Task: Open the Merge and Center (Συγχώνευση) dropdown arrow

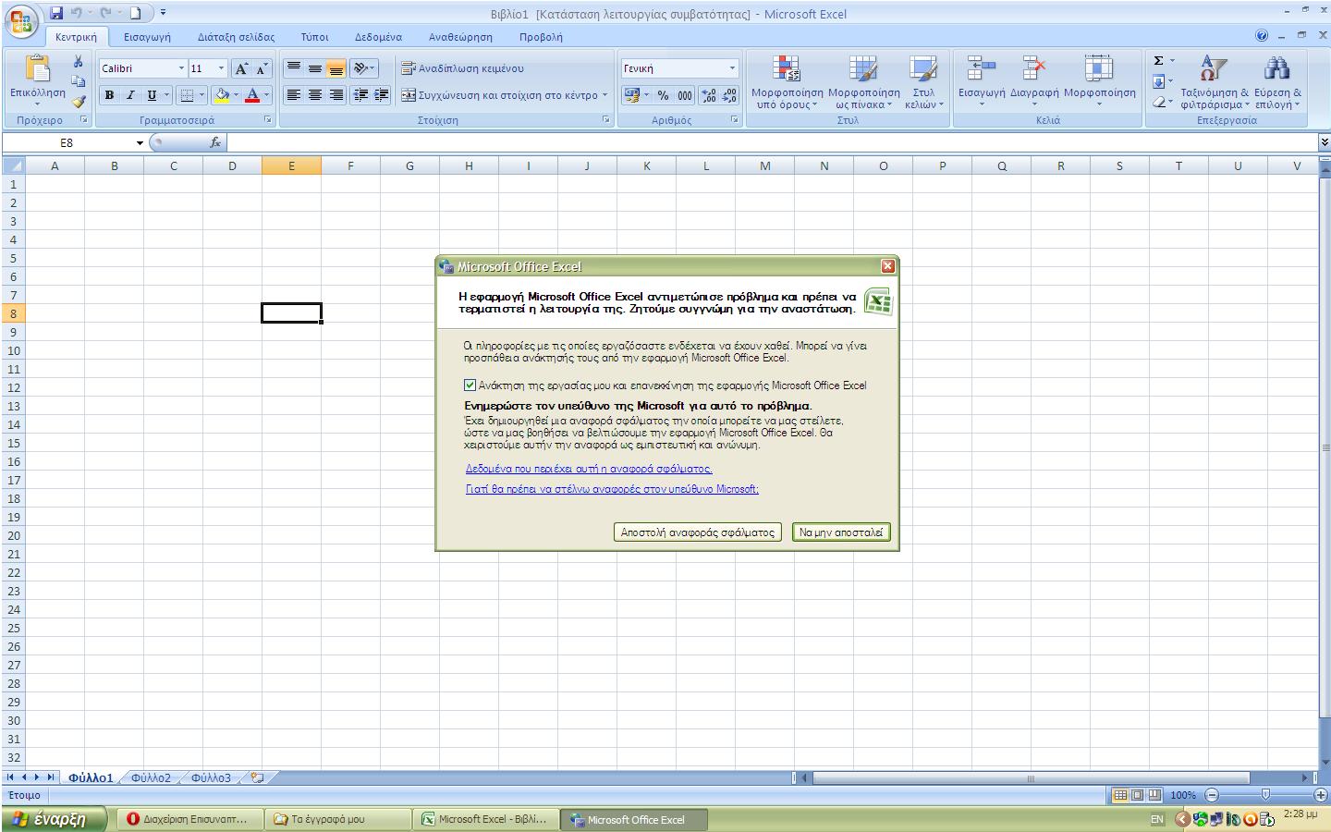Action: (x=605, y=95)
